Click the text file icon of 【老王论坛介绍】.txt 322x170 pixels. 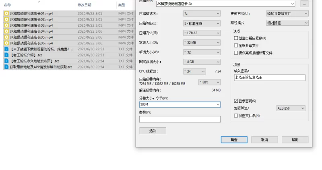click(x=6, y=55)
